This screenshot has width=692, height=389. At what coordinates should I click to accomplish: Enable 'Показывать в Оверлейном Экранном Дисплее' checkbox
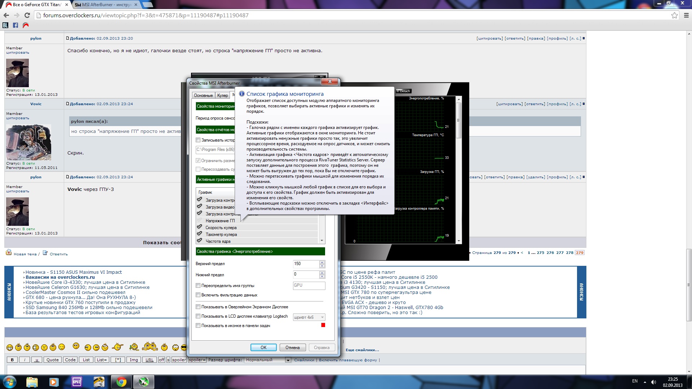(x=198, y=307)
